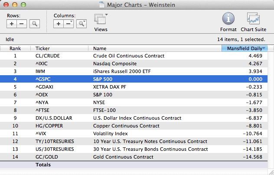Screen dimensions: 274x175
Task: Click the Ticker column header
Action: (x=61, y=48)
